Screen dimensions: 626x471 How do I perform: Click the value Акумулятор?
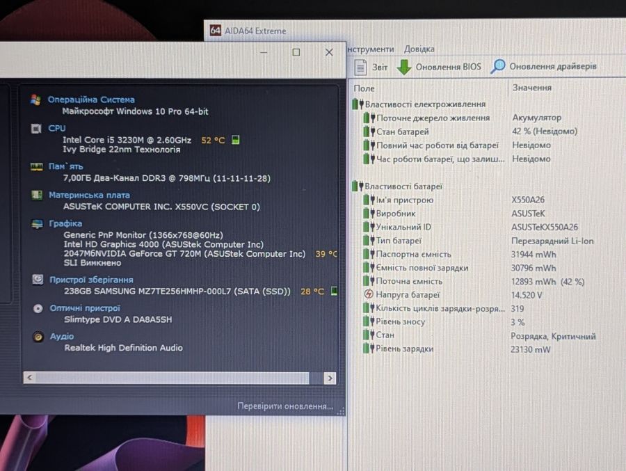point(536,118)
